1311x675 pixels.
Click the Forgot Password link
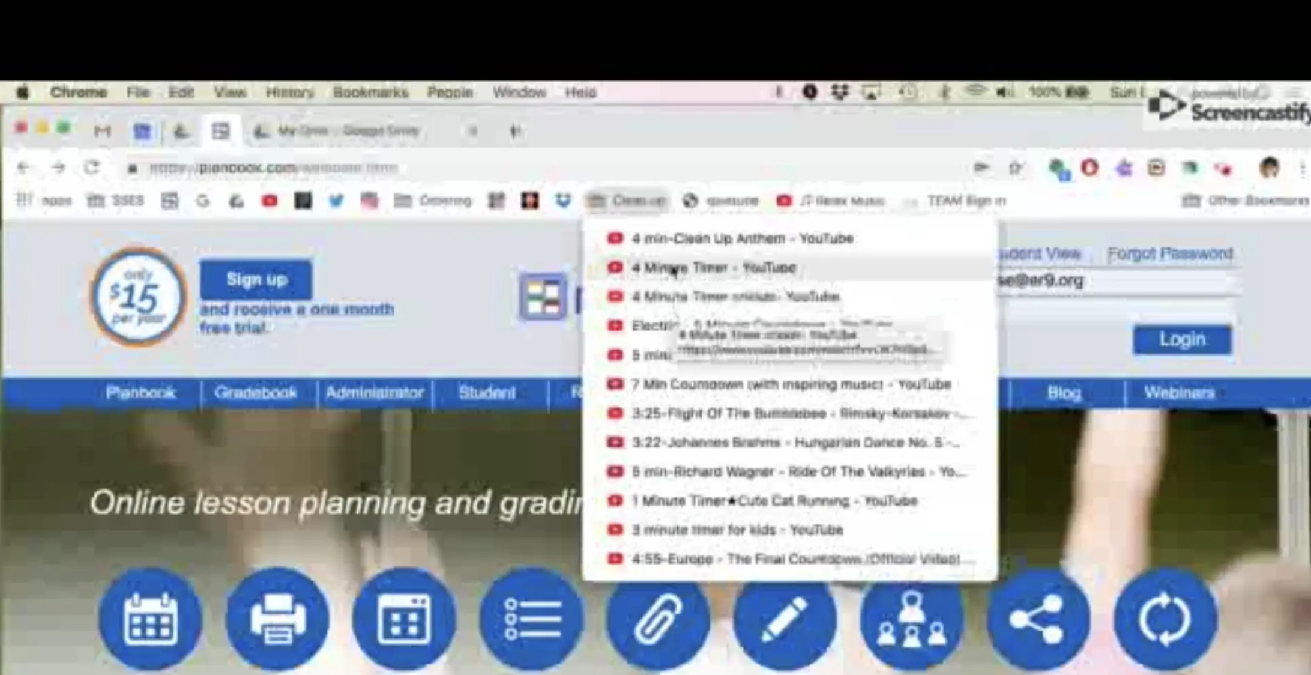point(1169,254)
